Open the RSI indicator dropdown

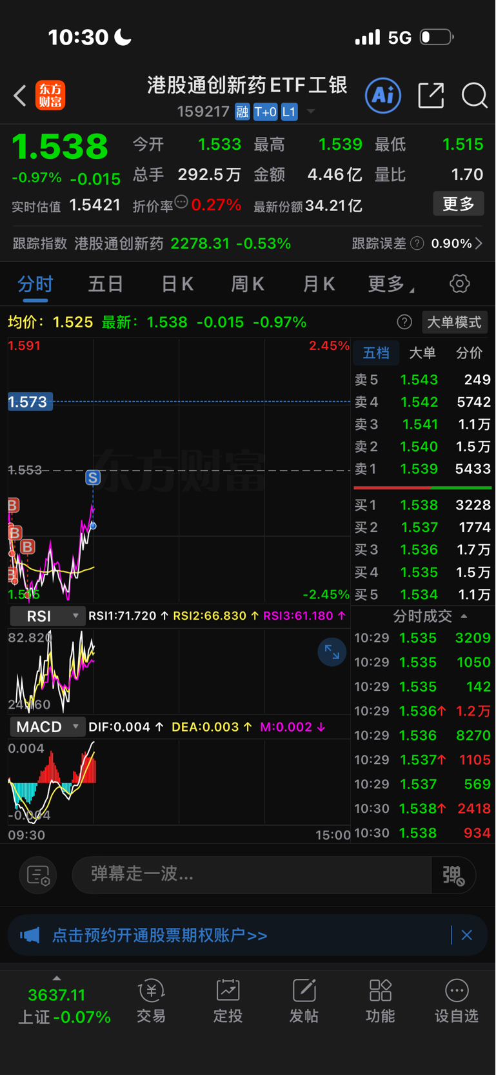click(x=47, y=616)
